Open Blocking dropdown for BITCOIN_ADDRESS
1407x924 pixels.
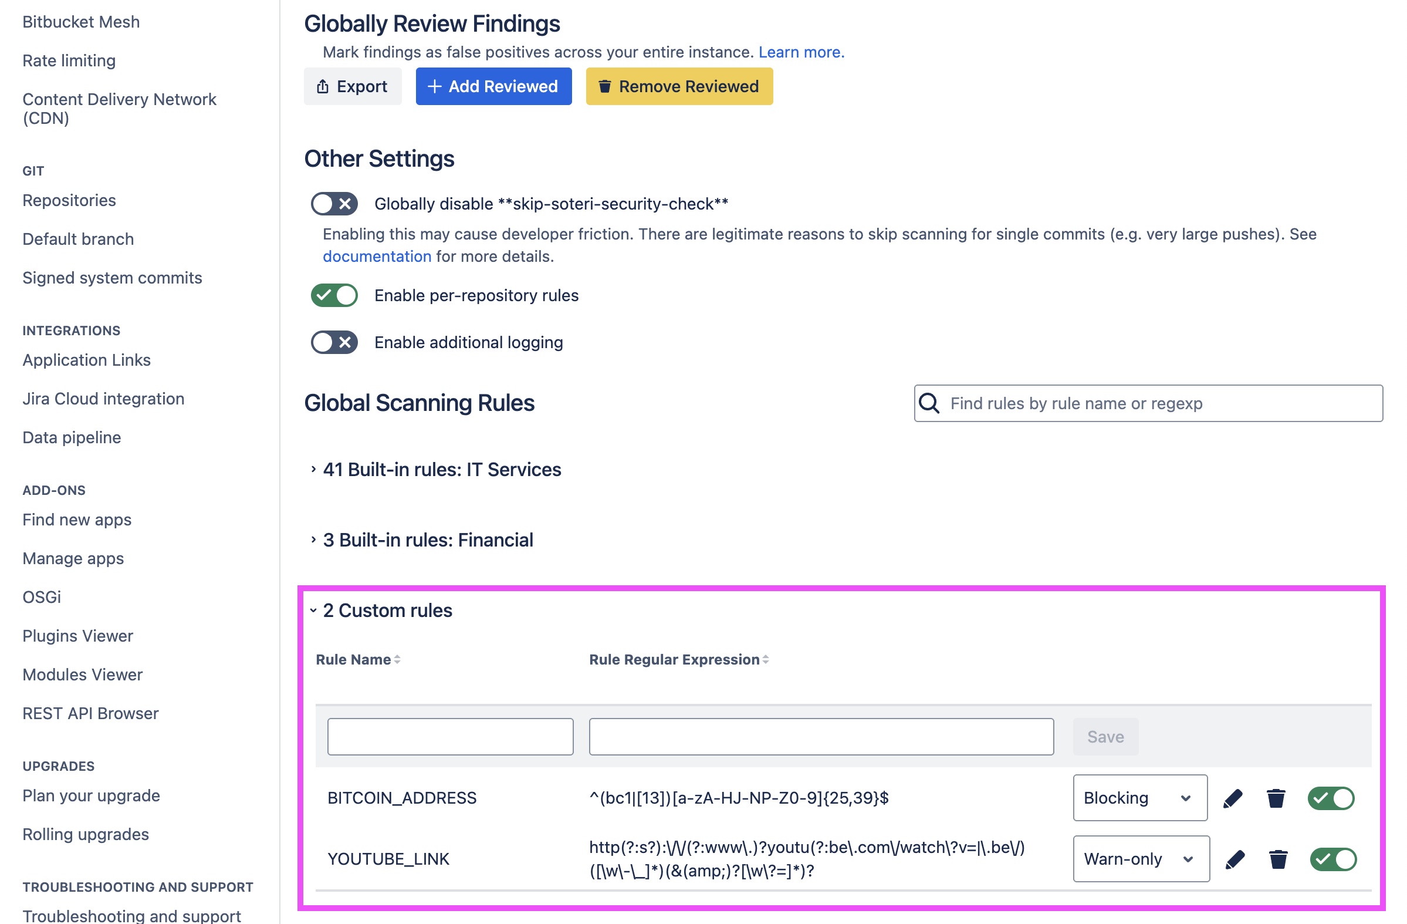(x=1140, y=798)
